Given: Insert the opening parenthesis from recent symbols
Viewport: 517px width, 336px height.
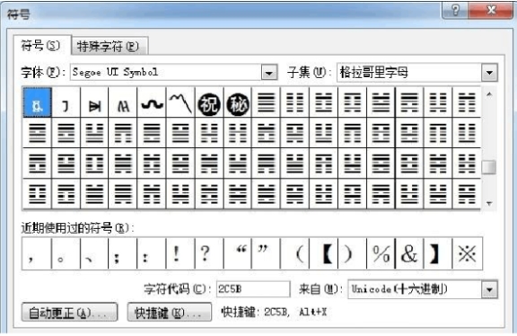Looking at the screenshot, I should 294,253.
